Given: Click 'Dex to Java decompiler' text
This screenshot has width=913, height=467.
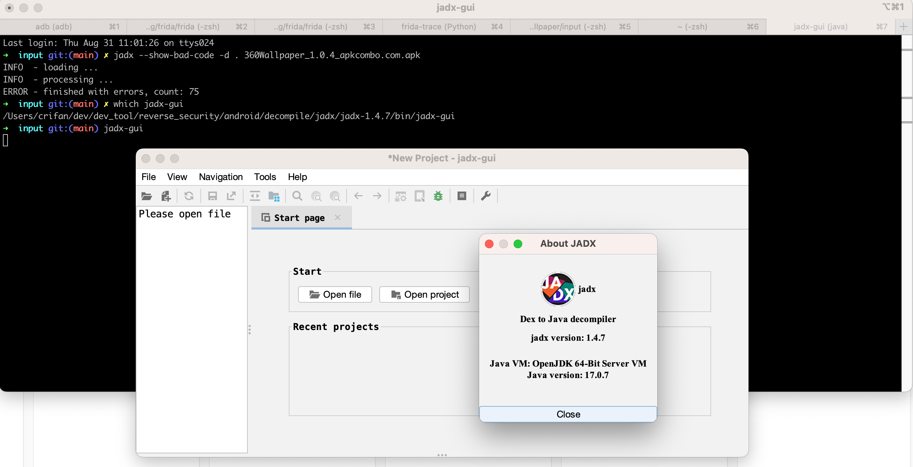Looking at the screenshot, I should point(568,319).
